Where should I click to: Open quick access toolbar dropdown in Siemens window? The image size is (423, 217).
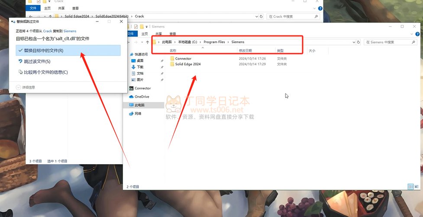click(x=147, y=26)
